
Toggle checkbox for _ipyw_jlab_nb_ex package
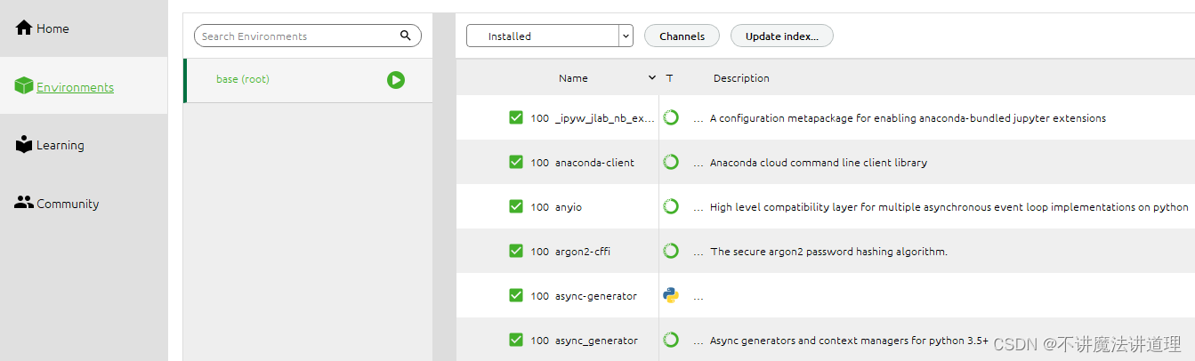516,117
